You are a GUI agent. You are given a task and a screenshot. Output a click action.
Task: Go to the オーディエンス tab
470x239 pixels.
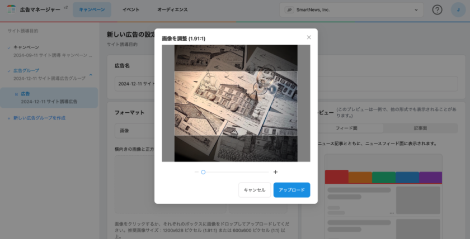172,9
